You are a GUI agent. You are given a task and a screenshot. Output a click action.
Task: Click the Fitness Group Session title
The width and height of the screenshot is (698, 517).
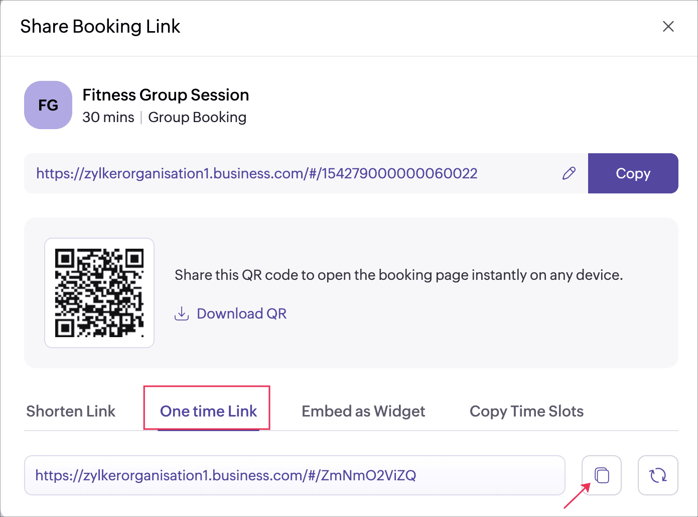tap(166, 95)
